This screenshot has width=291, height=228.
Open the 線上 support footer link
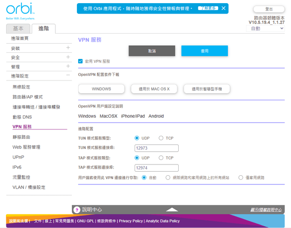click(48, 221)
